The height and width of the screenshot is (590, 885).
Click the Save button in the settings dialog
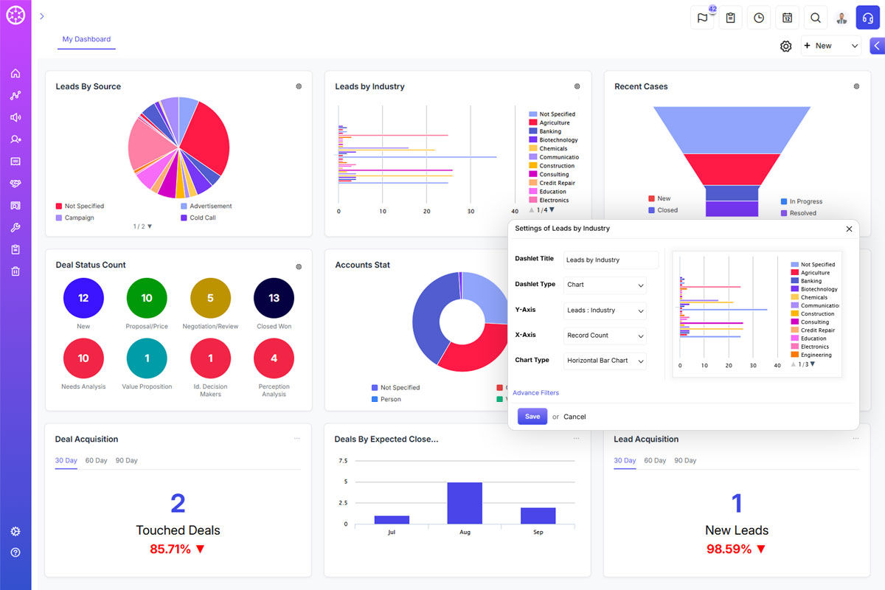532,416
